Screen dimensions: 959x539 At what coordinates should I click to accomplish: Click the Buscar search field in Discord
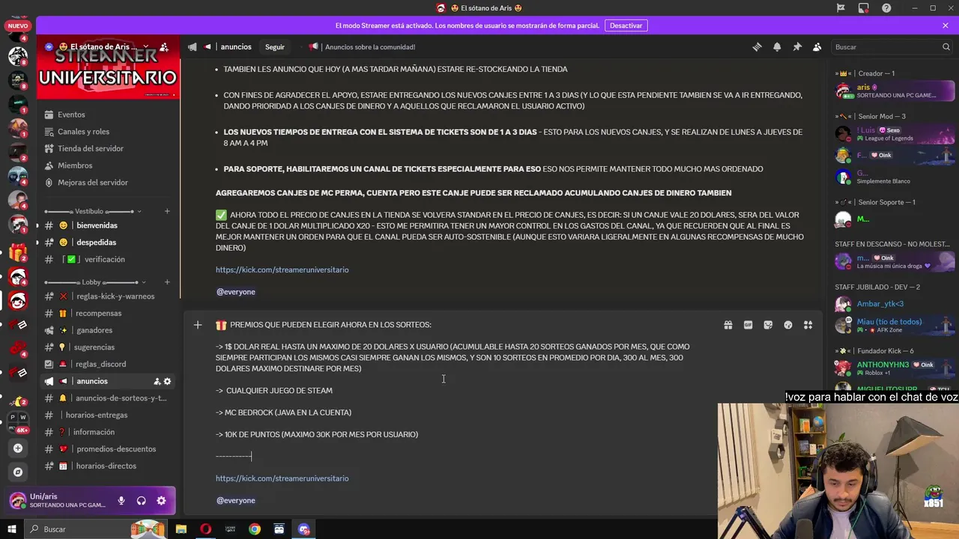892,46
